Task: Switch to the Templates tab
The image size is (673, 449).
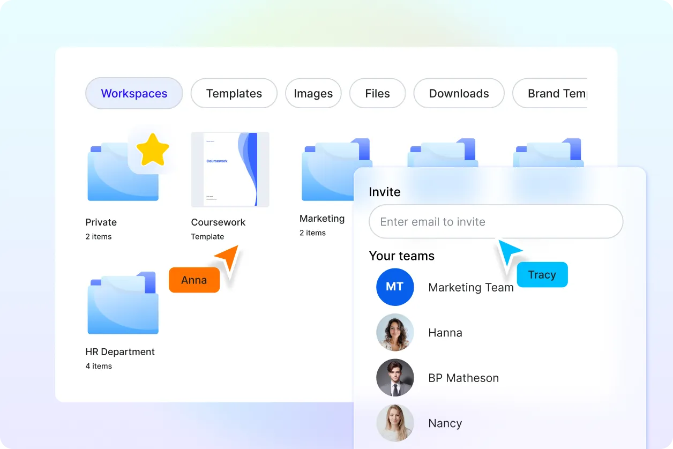Action: click(234, 93)
